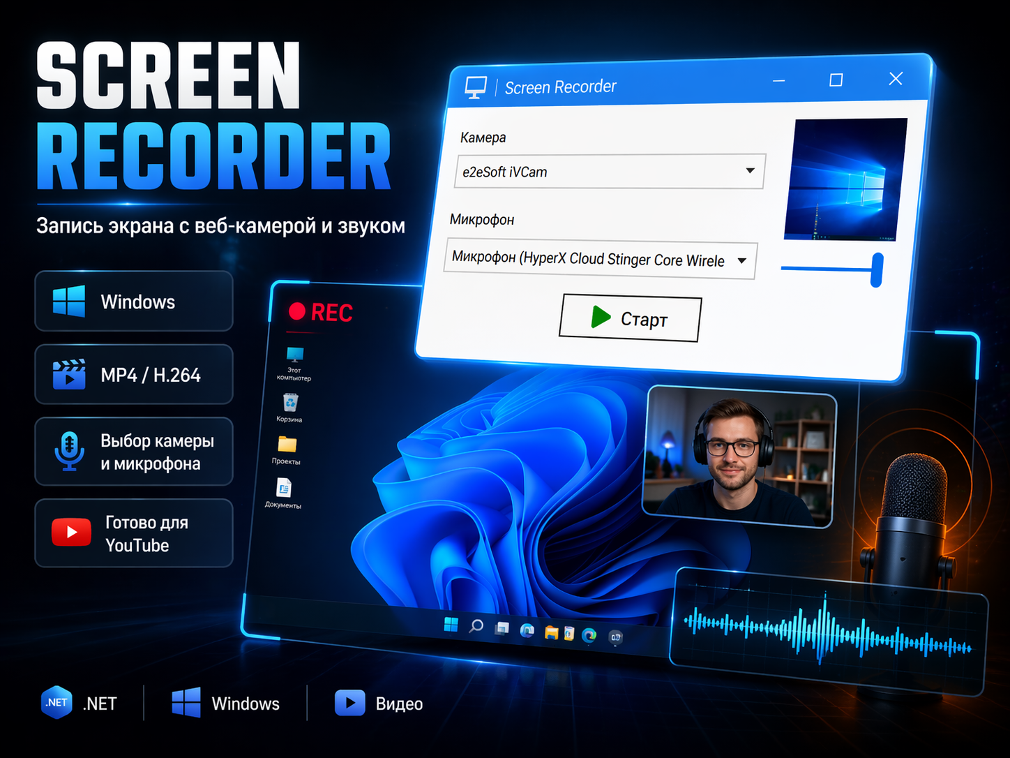Click the red REC recording indicator
Screen dimensions: 1010x758
tap(321, 312)
